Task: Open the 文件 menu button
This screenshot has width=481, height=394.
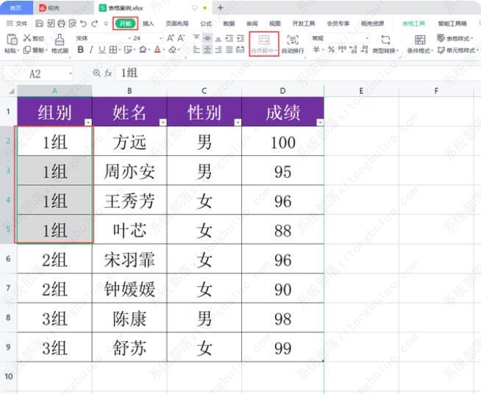Action: pyautogui.click(x=17, y=24)
